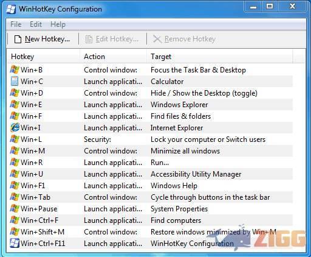Select the Win+Pause System Properties row
311x257 pixels.
[x=151, y=209]
